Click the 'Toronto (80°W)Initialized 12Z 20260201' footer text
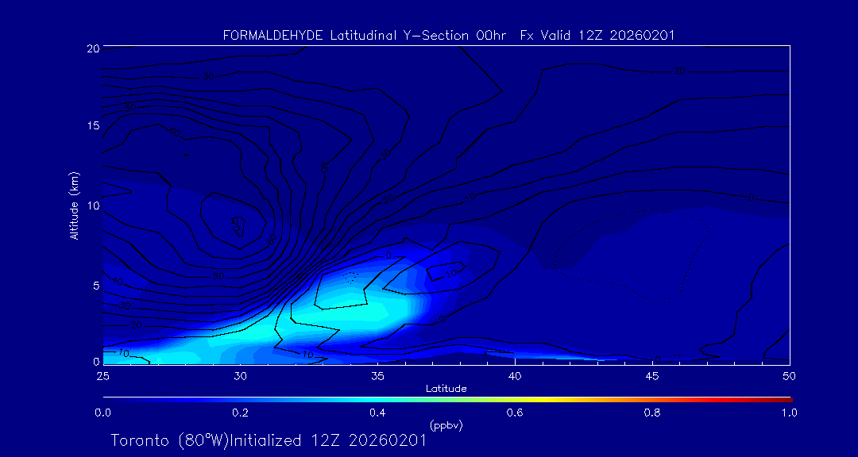This screenshot has height=457, width=858. pyautogui.click(x=269, y=440)
